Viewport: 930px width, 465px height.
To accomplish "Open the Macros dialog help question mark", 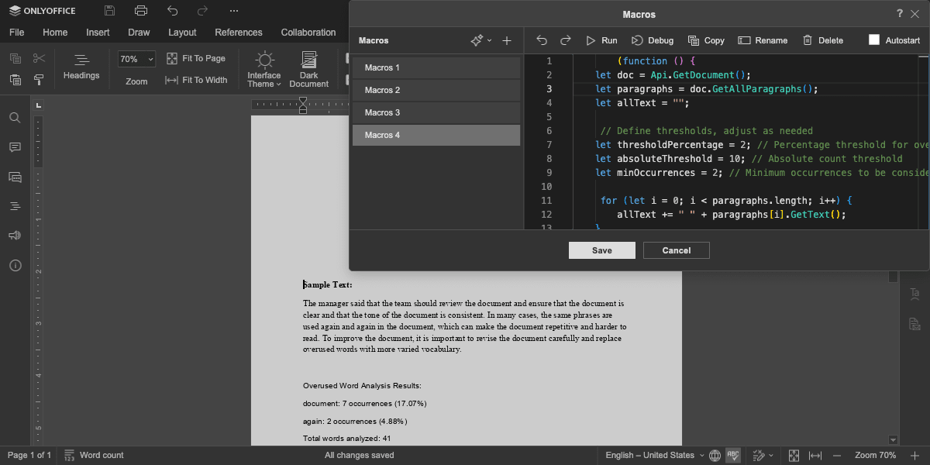I will (900, 14).
